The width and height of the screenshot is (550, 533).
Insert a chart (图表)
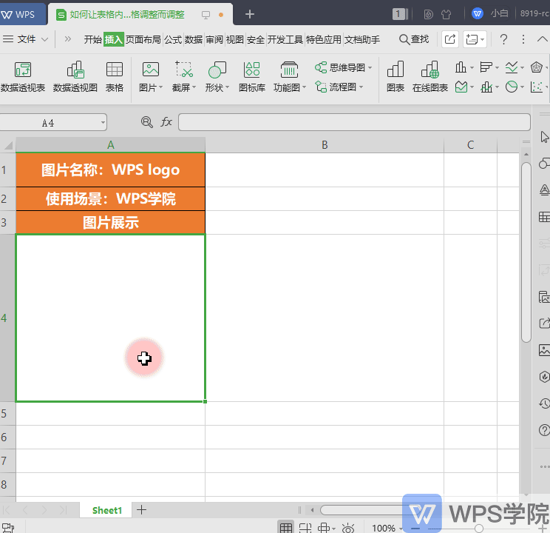tap(395, 76)
